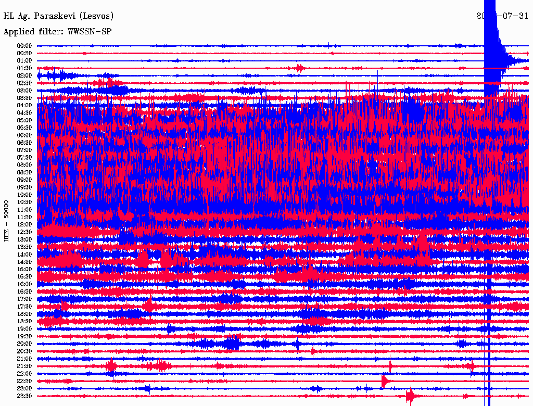The height and width of the screenshot is (406, 533).
Task: Select the 22:00 row label
Action: [24, 374]
